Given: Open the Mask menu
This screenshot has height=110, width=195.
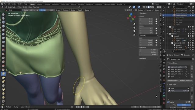Looking at the screenshot, I should pos(30,7).
